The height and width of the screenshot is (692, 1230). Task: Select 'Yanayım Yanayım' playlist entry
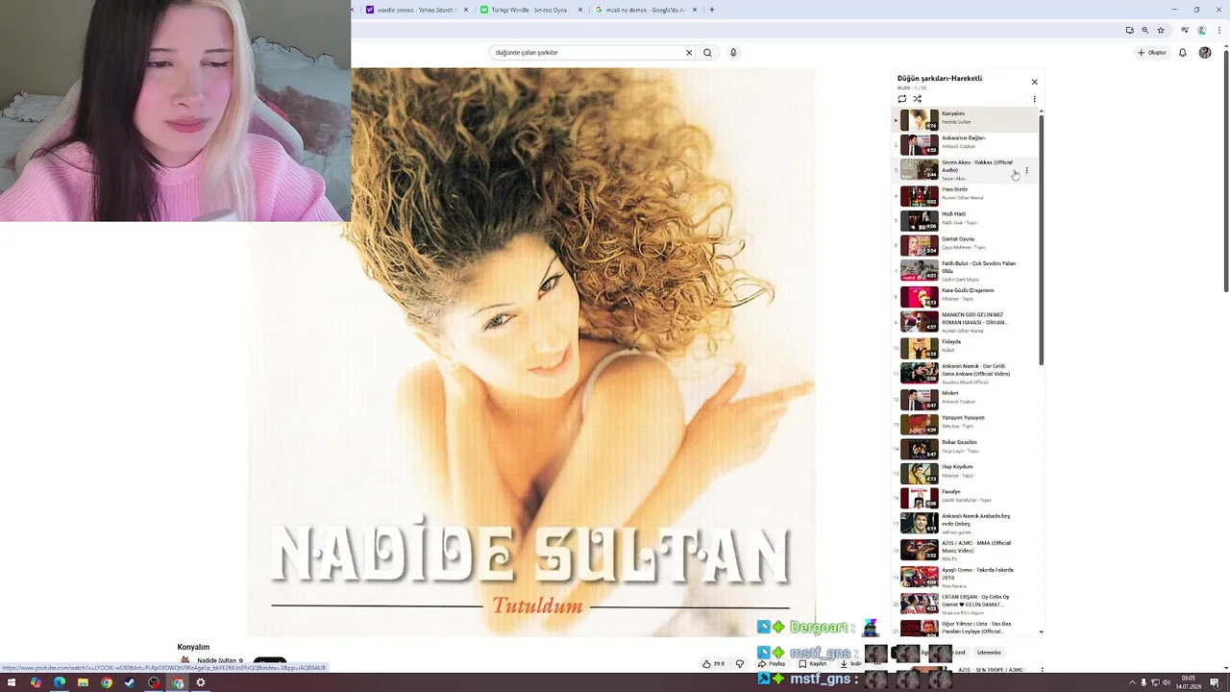[966, 424]
